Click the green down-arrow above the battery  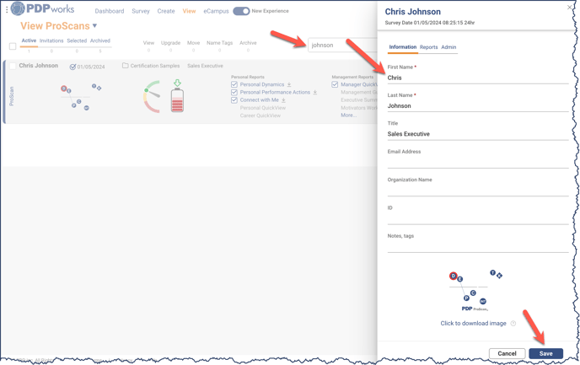pyautogui.click(x=177, y=83)
